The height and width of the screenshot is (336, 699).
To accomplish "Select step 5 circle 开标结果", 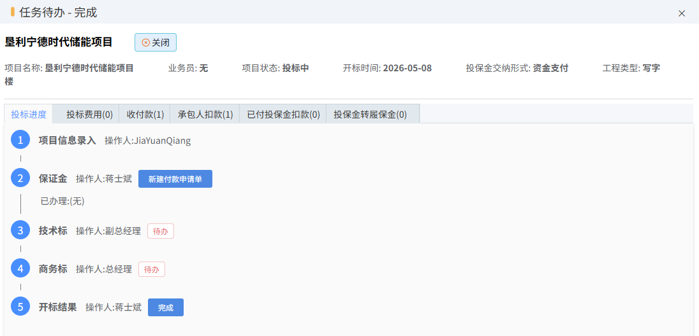I will tap(20, 307).
